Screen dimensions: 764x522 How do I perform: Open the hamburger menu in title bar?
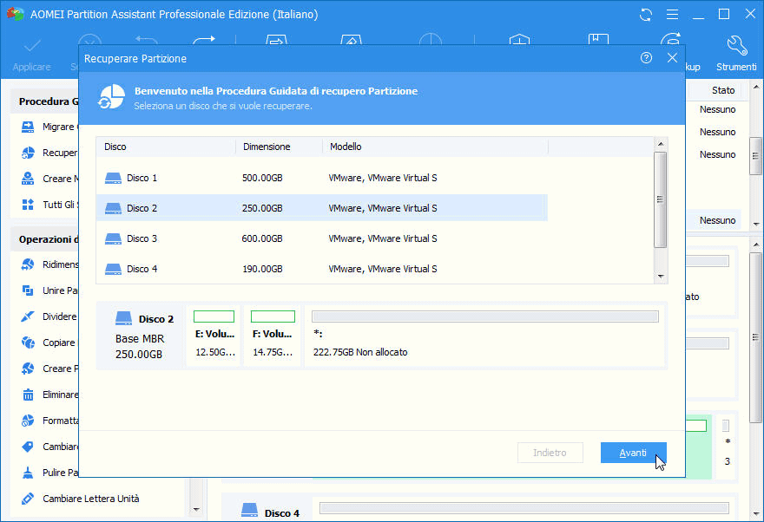(x=672, y=15)
